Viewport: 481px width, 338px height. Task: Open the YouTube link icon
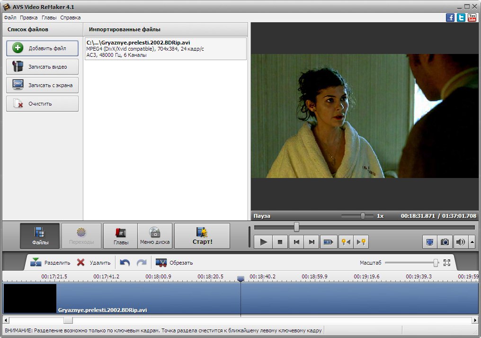(472, 18)
